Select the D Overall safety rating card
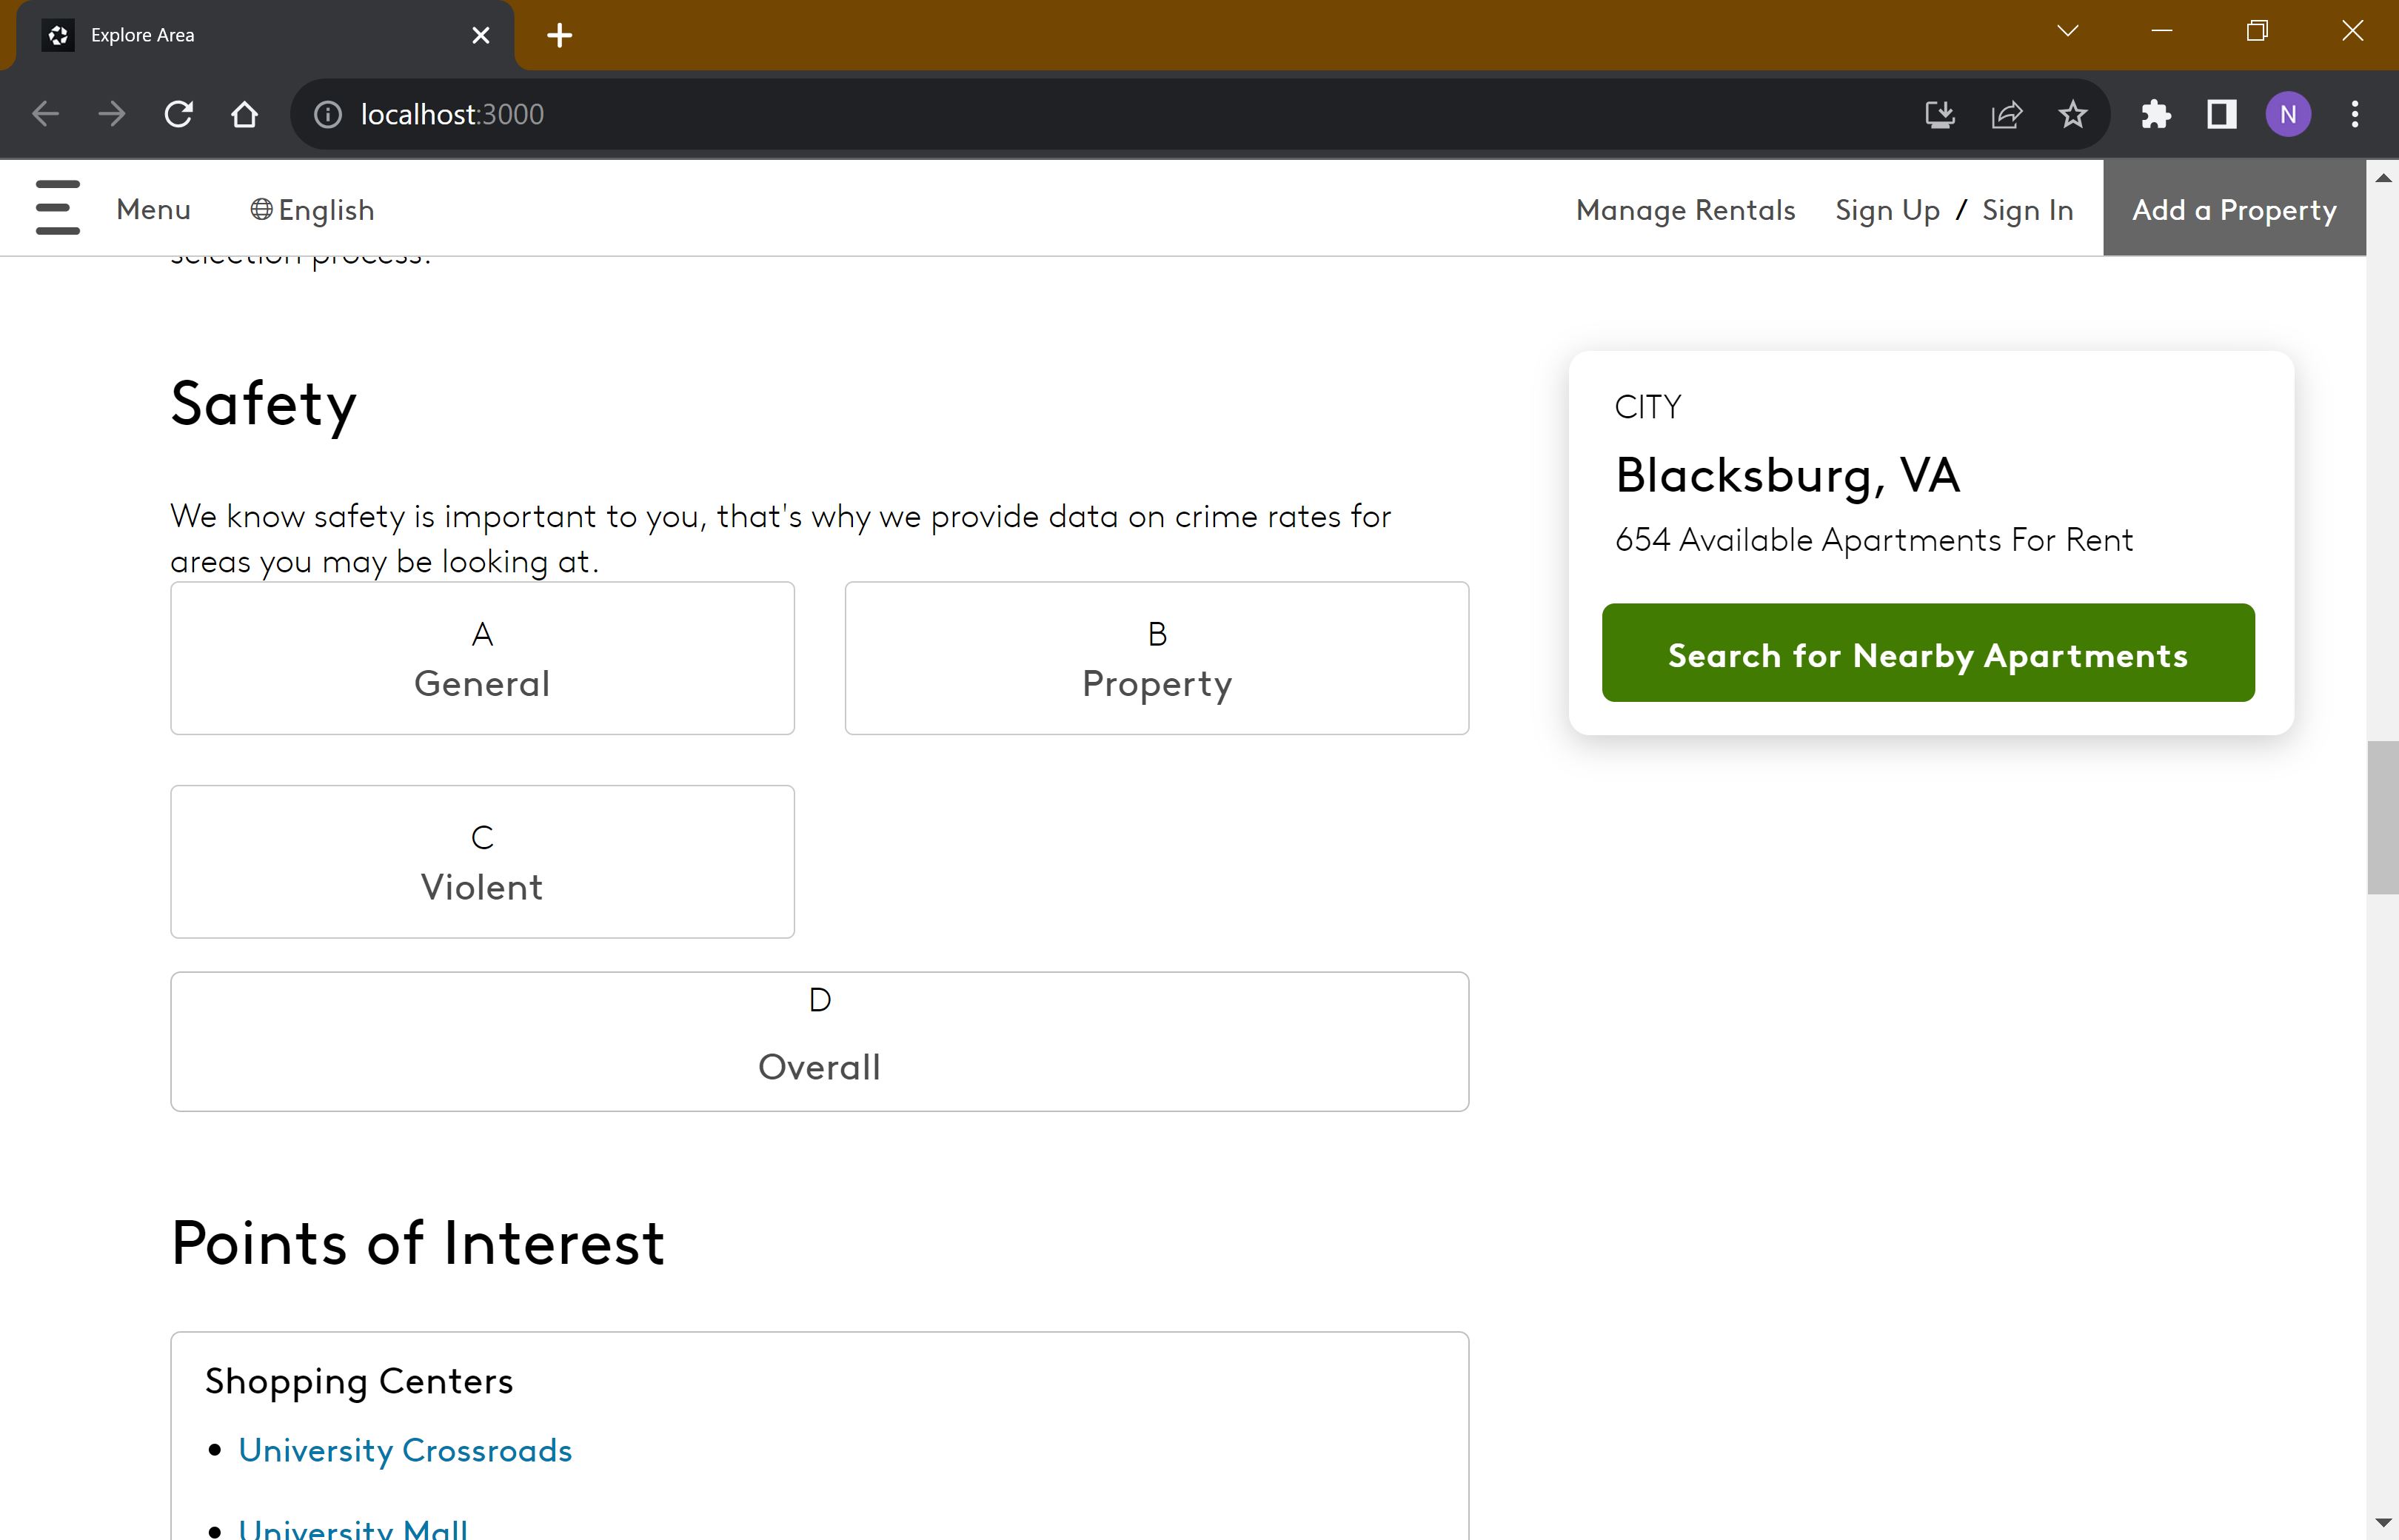Image resolution: width=2399 pixels, height=1540 pixels. click(x=819, y=1040)
